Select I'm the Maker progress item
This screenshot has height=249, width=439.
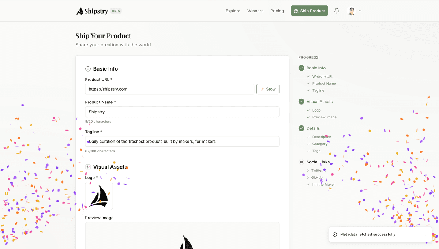click(324, 185)
